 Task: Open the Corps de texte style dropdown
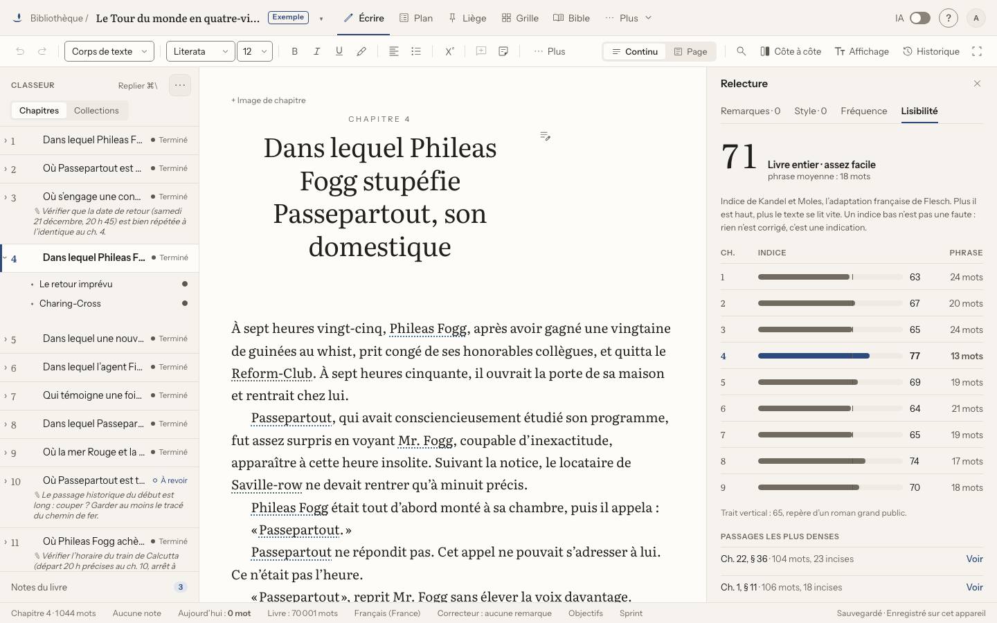pos(109,51)
